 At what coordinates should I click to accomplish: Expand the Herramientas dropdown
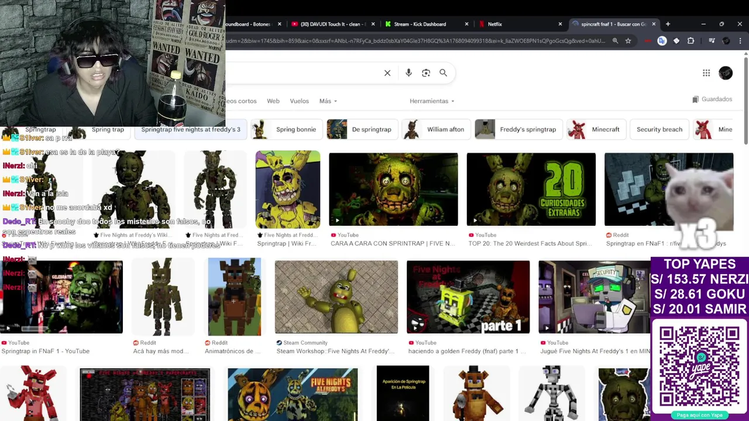click(x=432, y=101)
